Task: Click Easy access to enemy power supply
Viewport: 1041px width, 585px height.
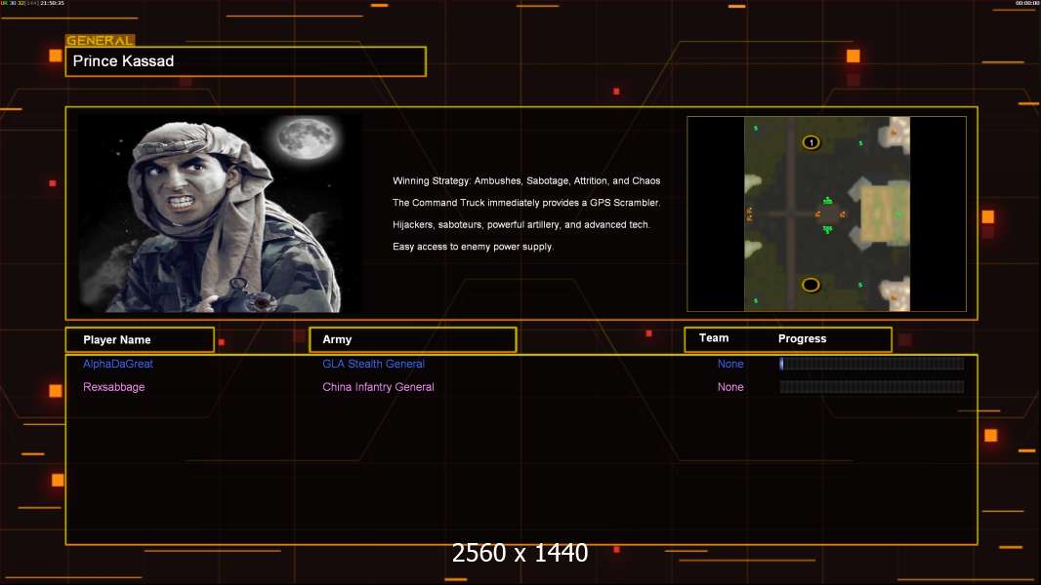Action: [473, 247]
